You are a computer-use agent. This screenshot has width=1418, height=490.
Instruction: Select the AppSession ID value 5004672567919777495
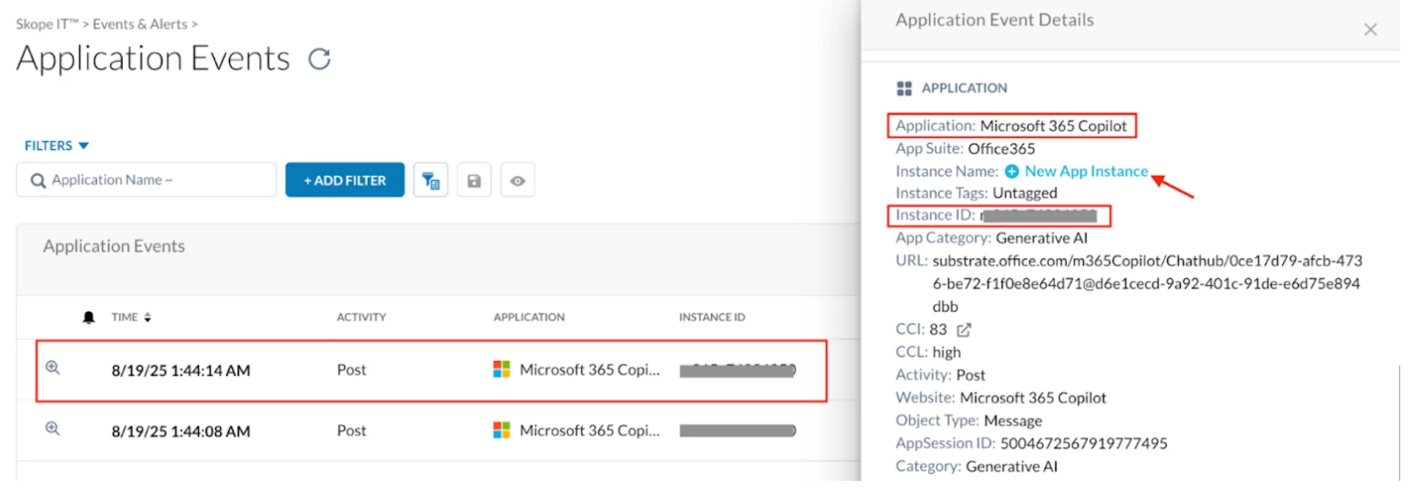1084,443
